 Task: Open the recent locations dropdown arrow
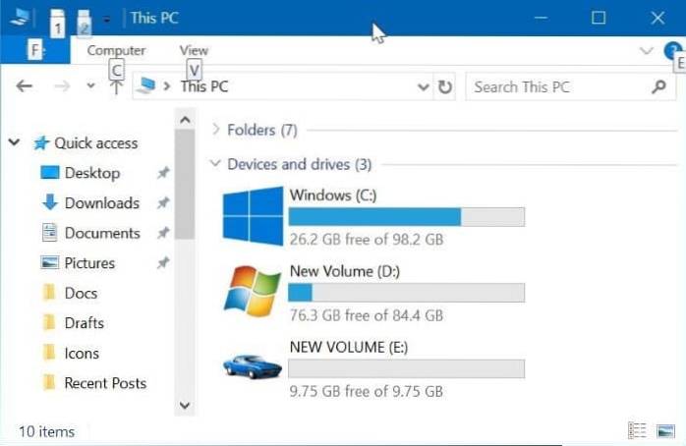click(90, 85)
